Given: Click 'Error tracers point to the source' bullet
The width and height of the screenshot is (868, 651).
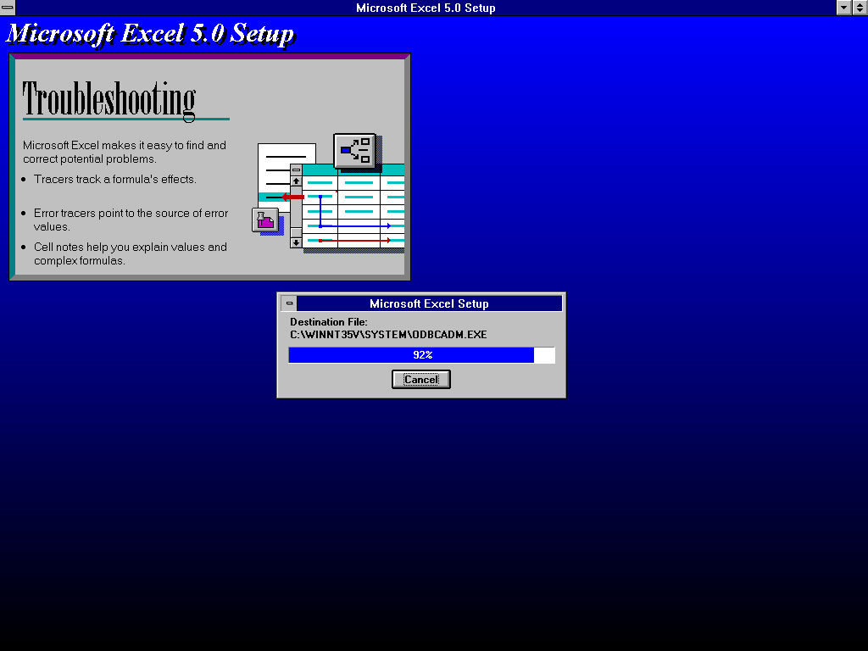Looking at the screenshot, I should click(x=131, y=220).
